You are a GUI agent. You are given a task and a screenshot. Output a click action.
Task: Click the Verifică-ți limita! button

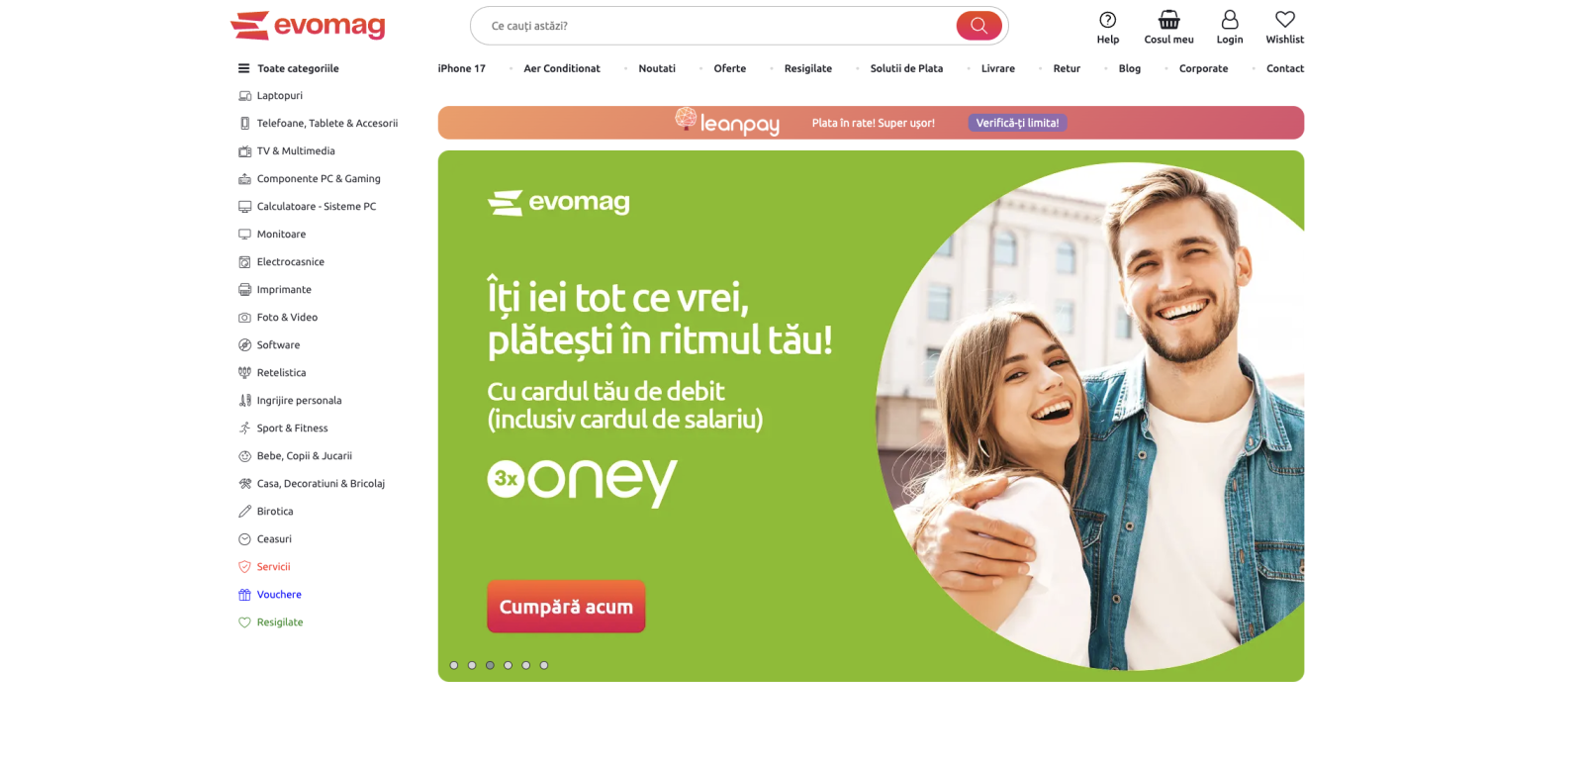pos(1017,123)
